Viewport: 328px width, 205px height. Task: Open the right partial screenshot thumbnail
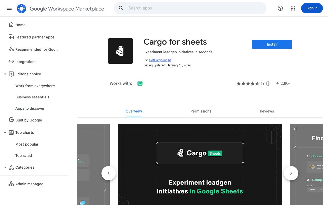coord(306,165)
